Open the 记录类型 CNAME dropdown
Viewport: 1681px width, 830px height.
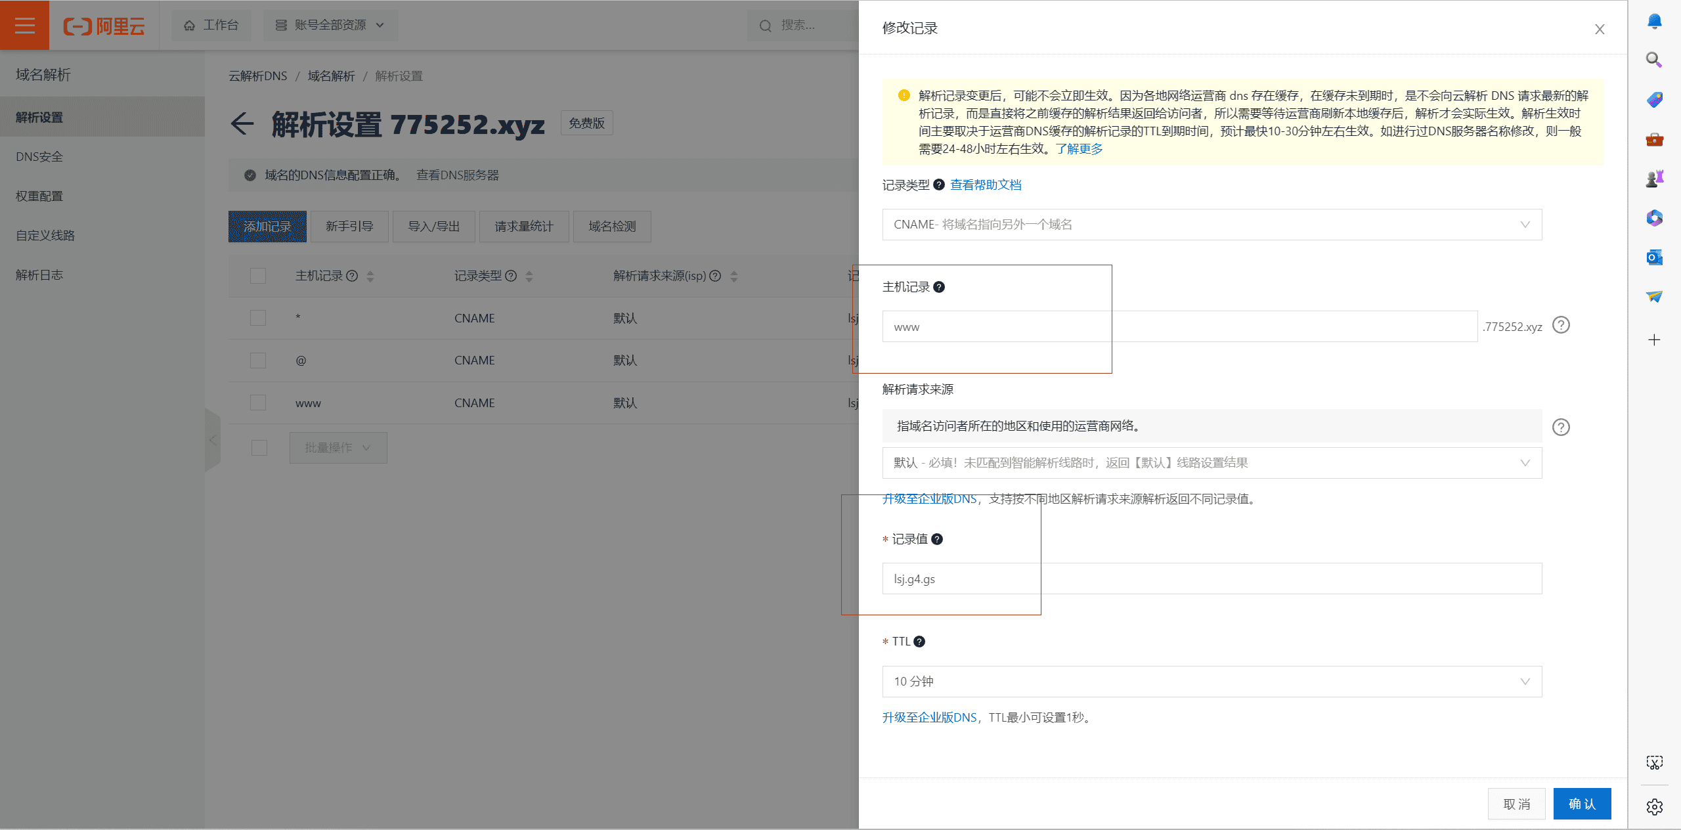[1212, 225]
